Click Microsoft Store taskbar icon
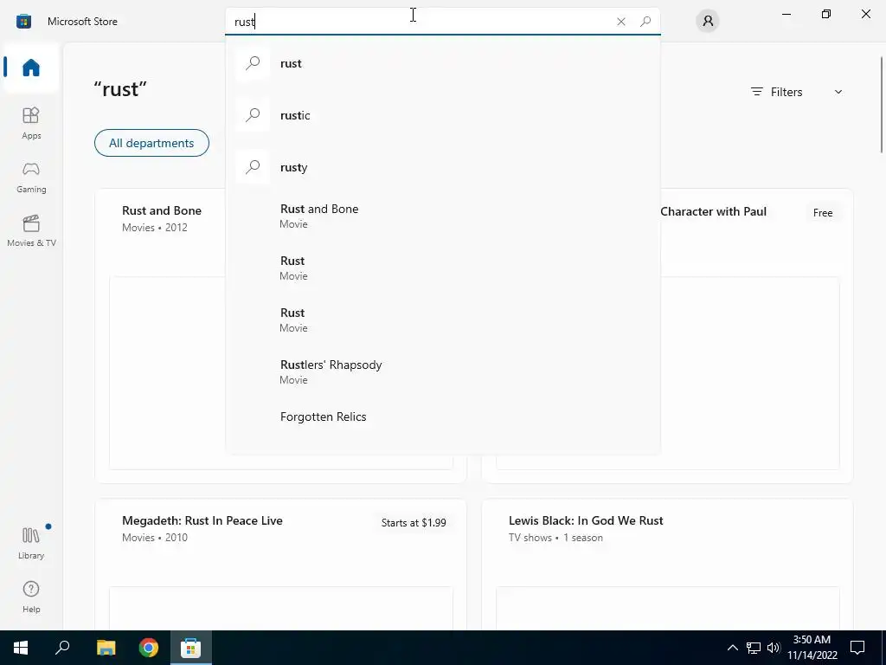 click(191, 648)
